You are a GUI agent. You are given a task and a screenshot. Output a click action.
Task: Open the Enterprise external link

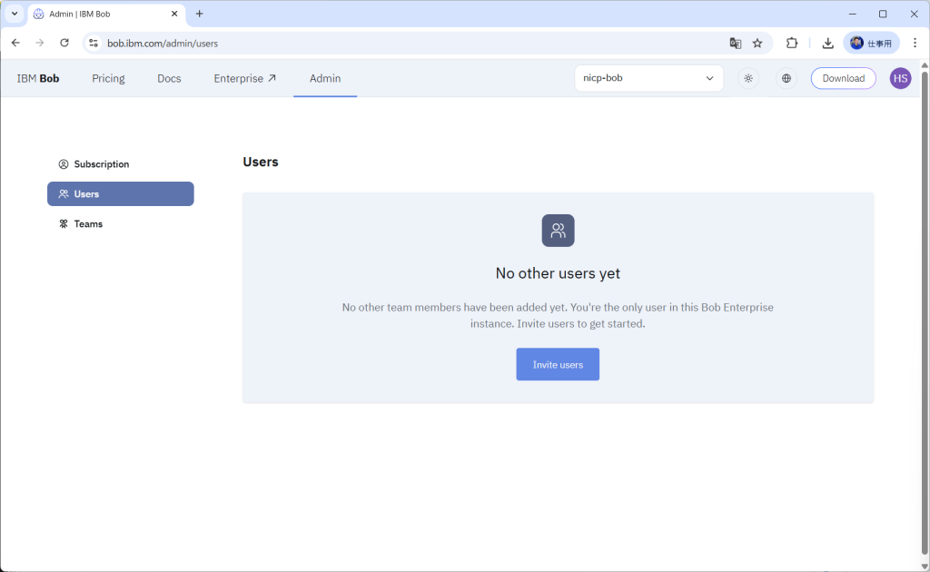tap(245, 78)
